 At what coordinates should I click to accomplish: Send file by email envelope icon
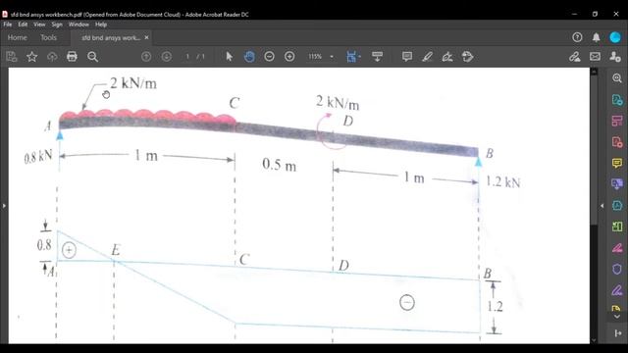596,57
